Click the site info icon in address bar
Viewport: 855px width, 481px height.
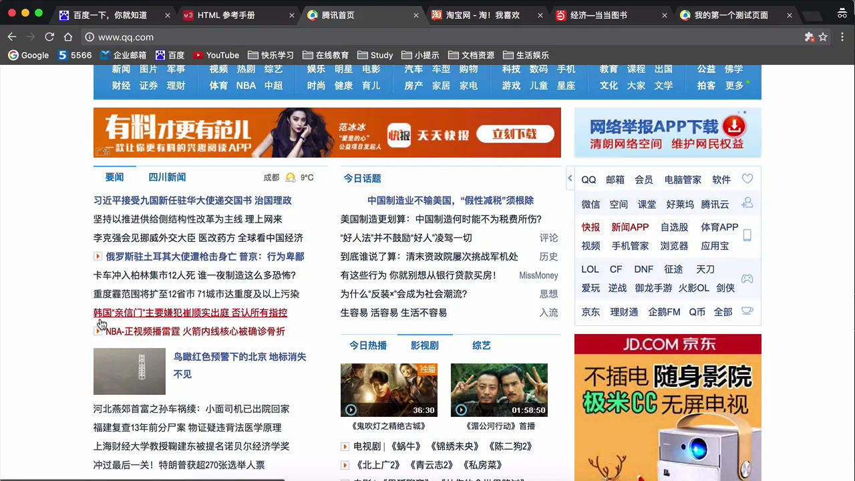pyautogui.click(x=89, y=37)
